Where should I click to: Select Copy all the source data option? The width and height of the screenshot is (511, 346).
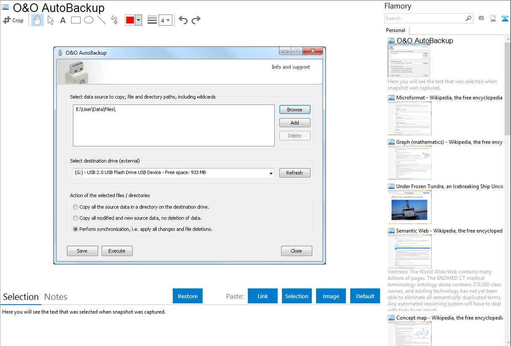coord(75,207)
